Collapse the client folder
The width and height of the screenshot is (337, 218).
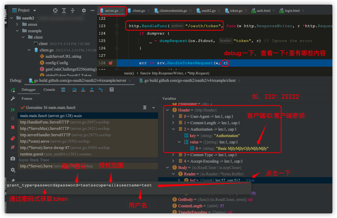pyautogui.click(x=23, y=37)
